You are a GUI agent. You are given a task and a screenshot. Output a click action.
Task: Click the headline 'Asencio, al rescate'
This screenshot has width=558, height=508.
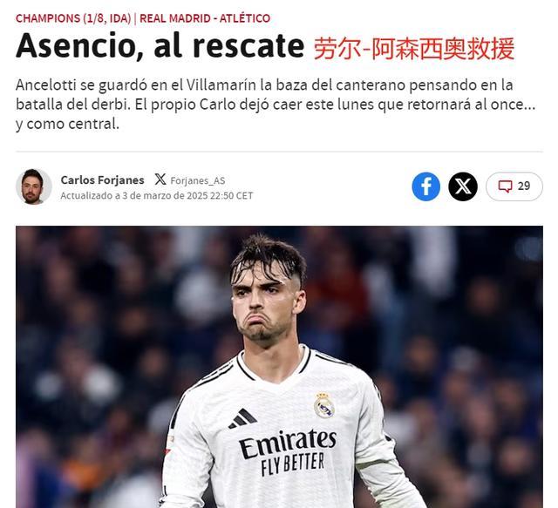click(160, 46)
